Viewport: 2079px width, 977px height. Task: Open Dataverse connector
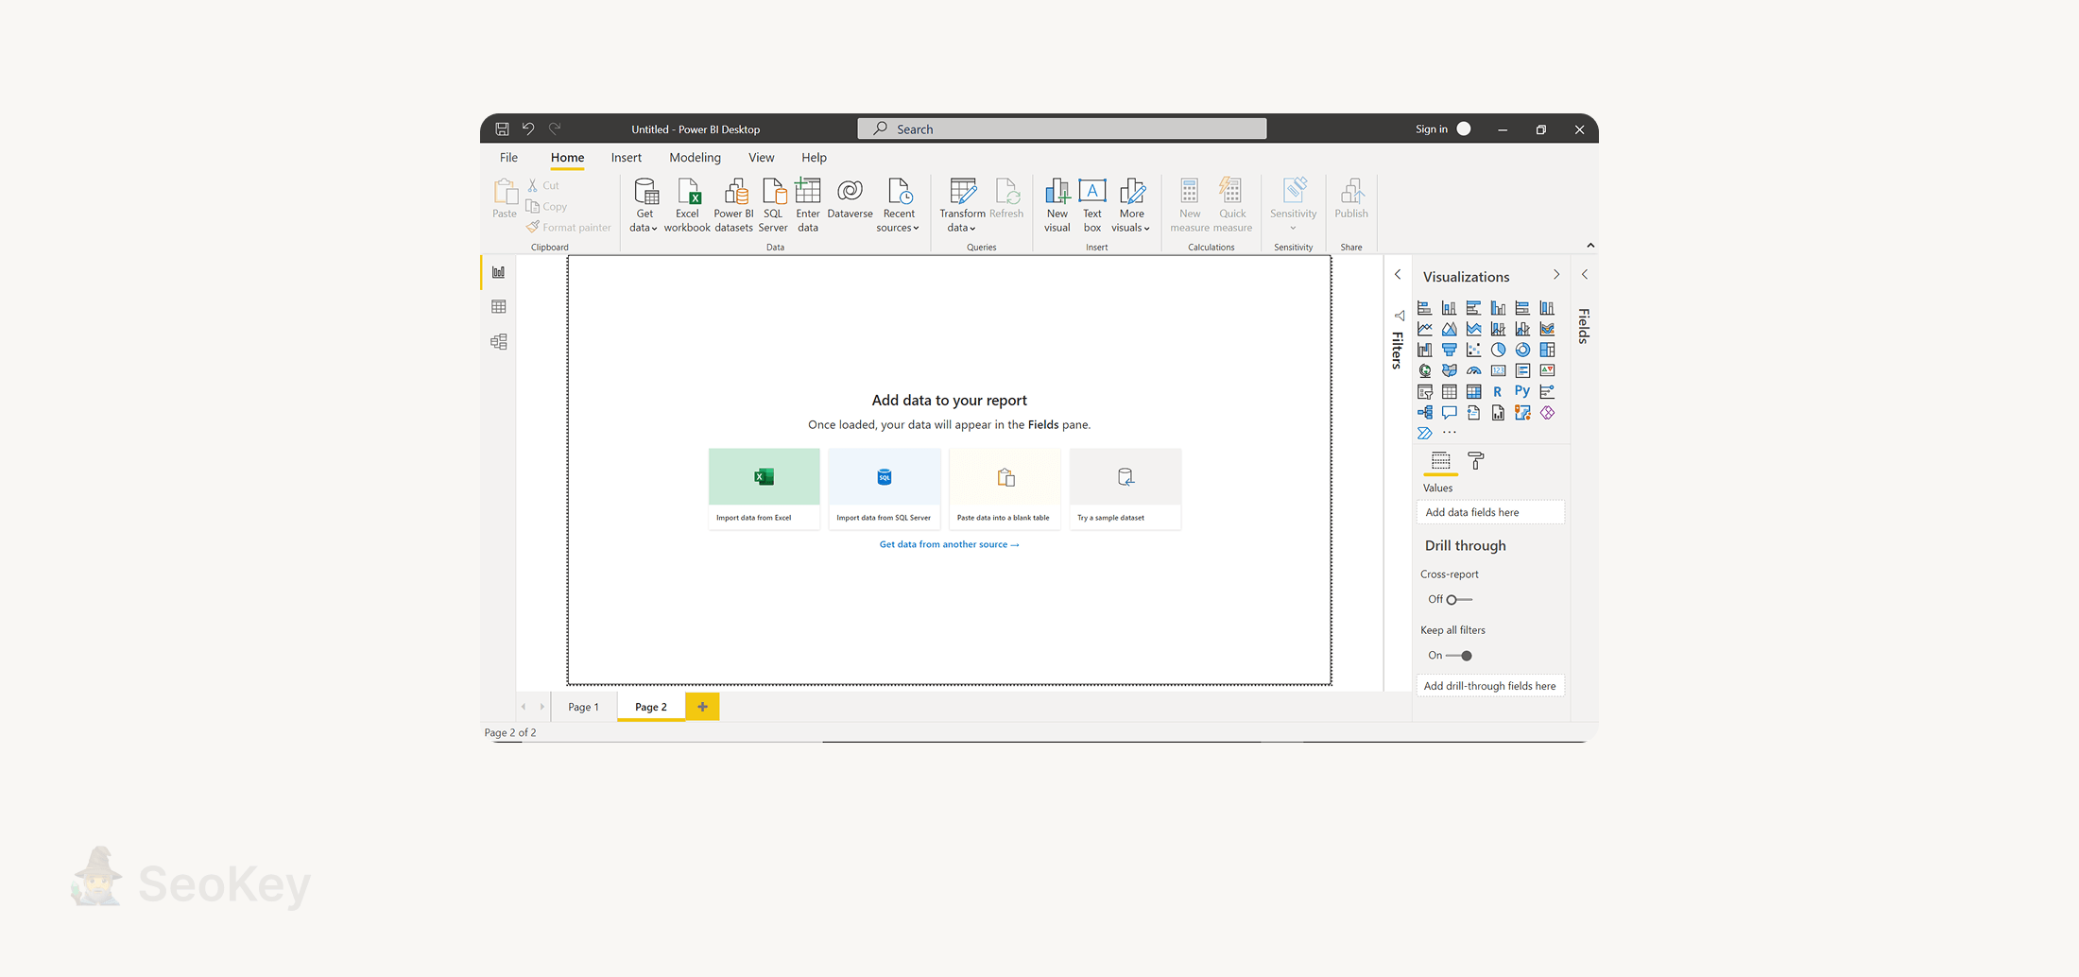coord(850,199)
